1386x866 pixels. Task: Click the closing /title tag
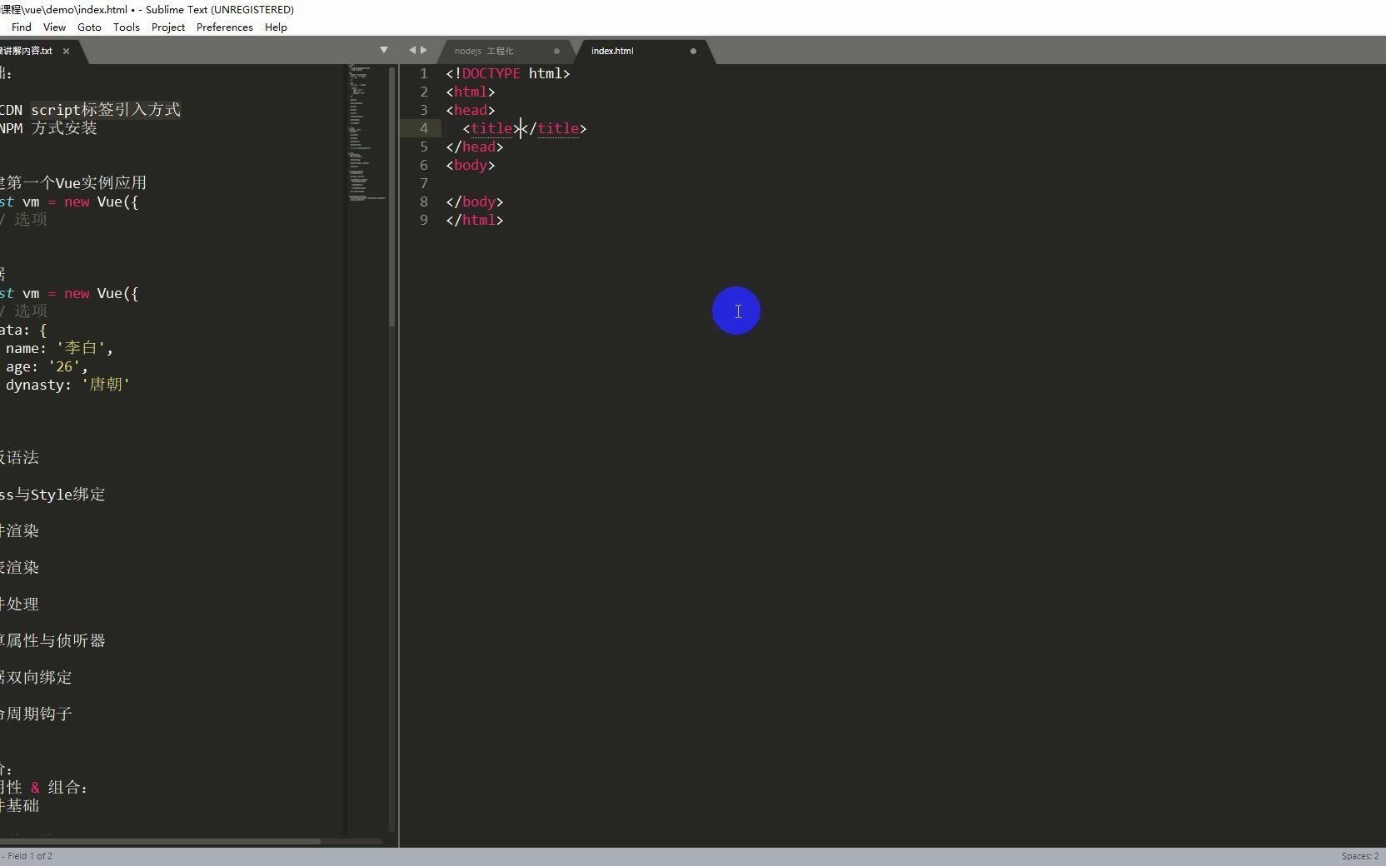coord(554,128)
